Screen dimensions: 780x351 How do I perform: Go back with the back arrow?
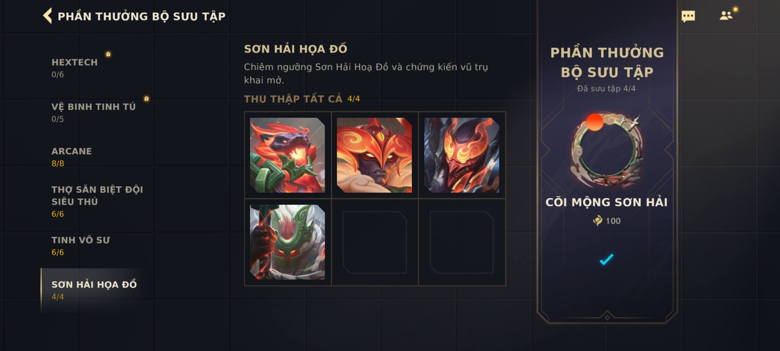click(x=47, y=16)
